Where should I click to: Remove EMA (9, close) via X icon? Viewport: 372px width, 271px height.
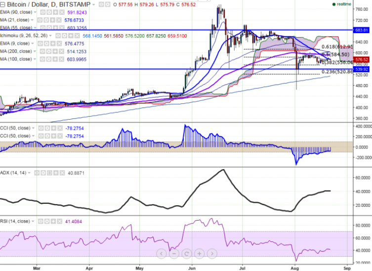59,44
